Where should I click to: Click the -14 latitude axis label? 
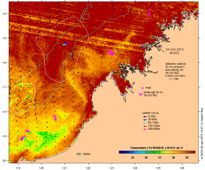pos(3,13)
